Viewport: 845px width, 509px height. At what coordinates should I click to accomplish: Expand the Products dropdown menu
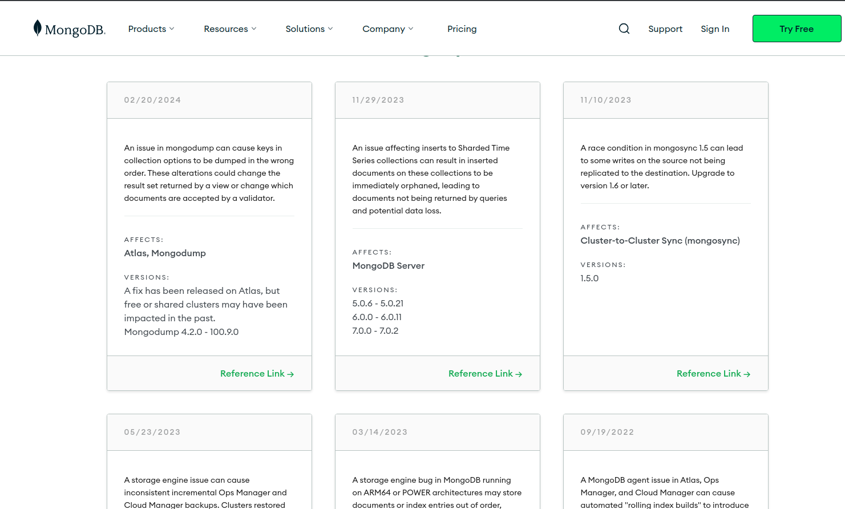pyautogui.click(x=151, y=29)
